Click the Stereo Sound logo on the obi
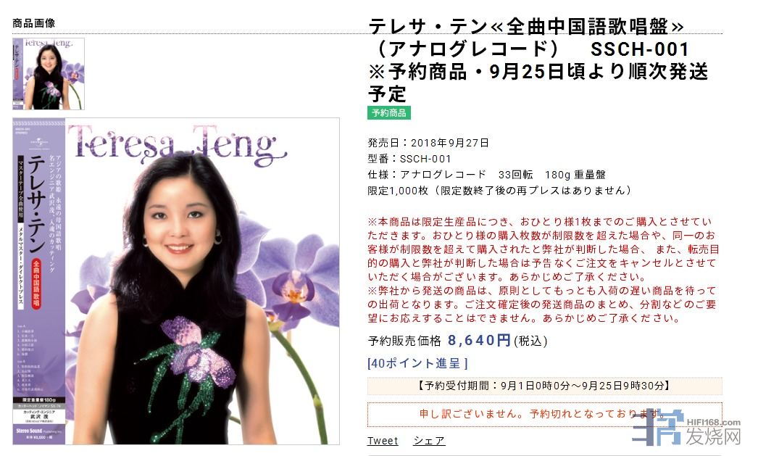The width and height of the screenshot is (758, 456). pyautogui.click(x=30, y=431)
